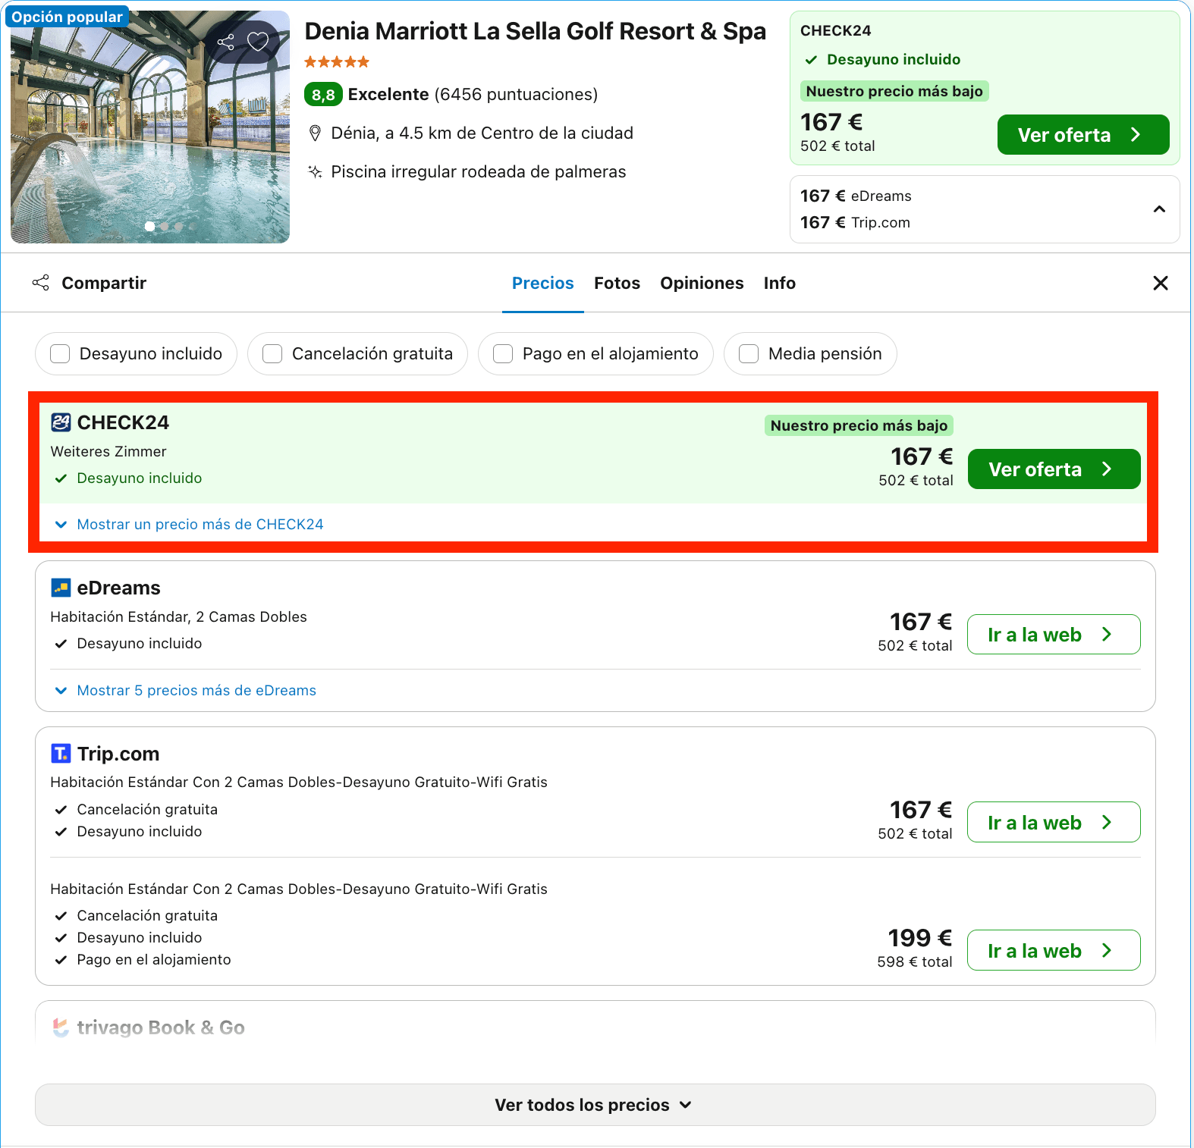Click the five-star hotel rating

point(337,62)
